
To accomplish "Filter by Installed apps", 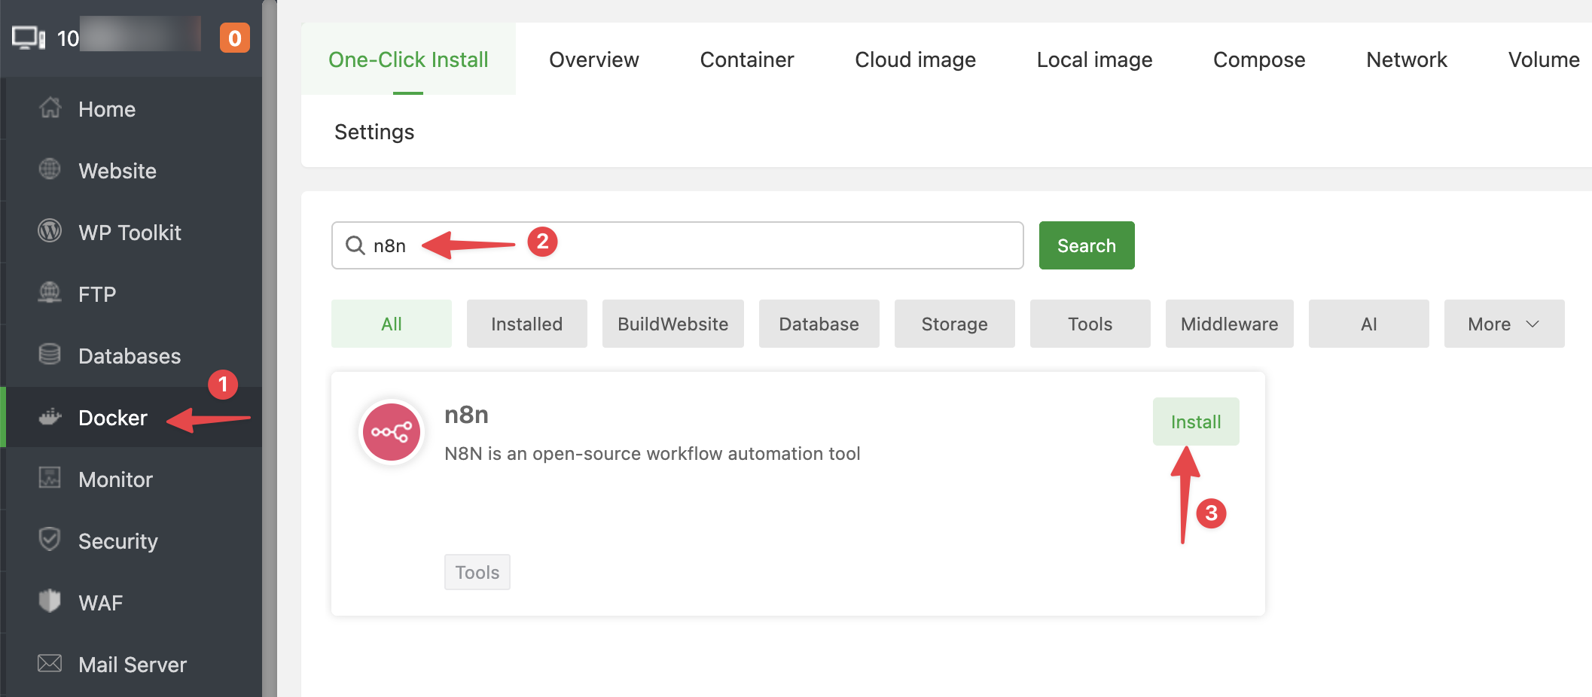I will coord(527,324).
